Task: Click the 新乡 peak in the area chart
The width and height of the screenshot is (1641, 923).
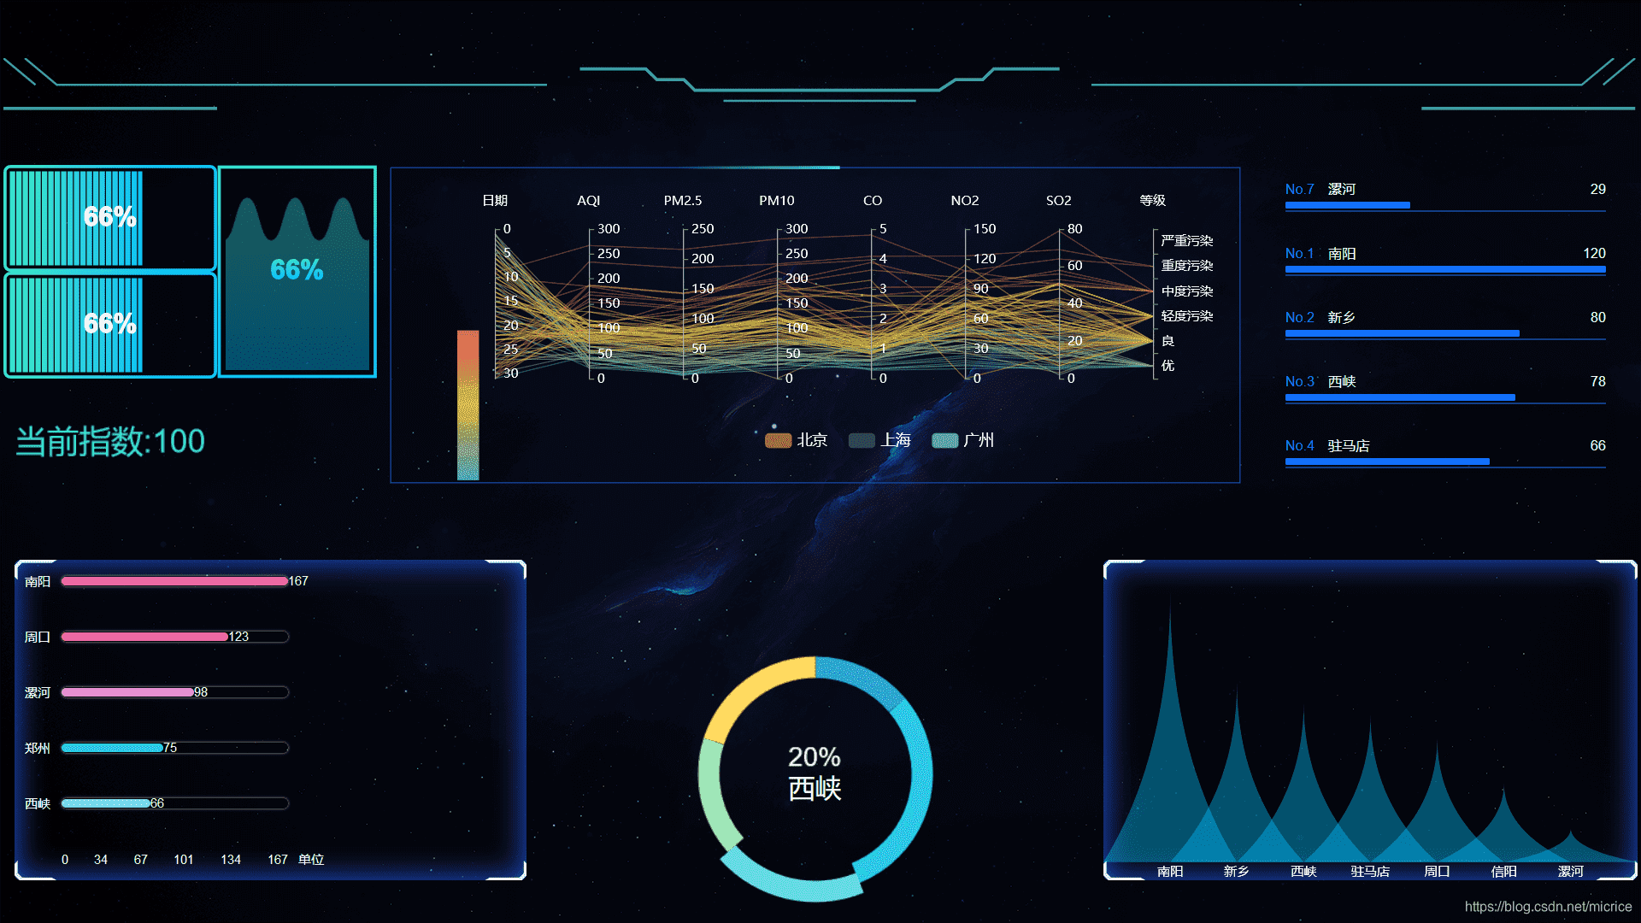Action: coord(1237,769)
